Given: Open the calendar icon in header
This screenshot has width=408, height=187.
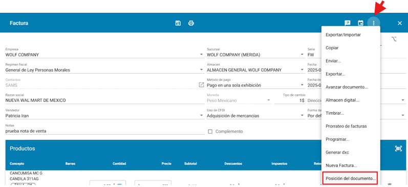Looking at the screenshot, I should (x=360, y=23).
